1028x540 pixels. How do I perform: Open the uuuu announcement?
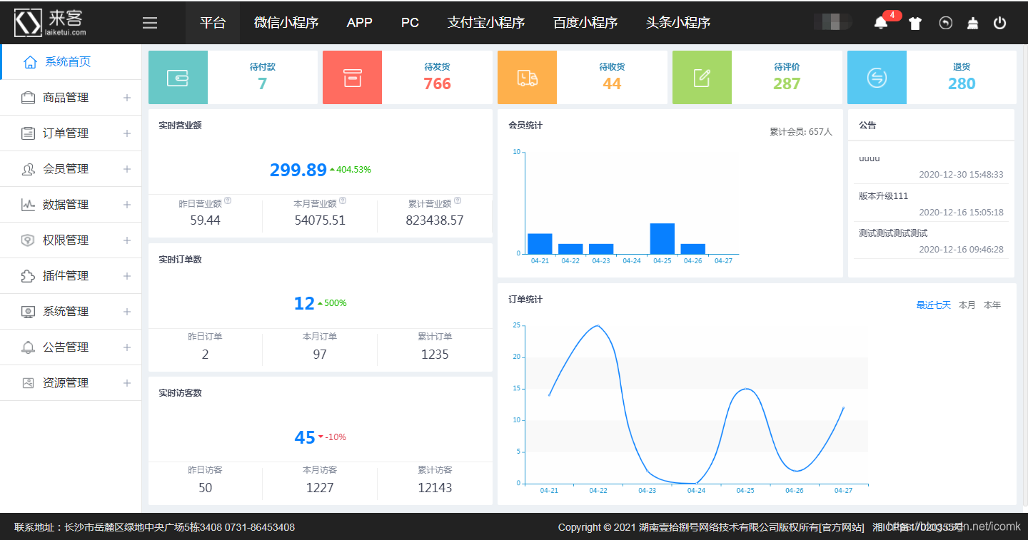point(870,159)
